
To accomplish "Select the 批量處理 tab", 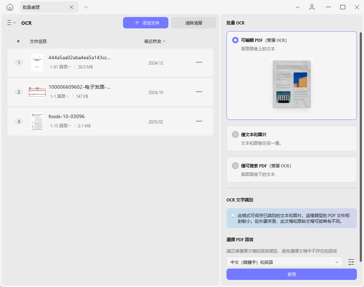I will pyautogui.click(x=49, y=7).
